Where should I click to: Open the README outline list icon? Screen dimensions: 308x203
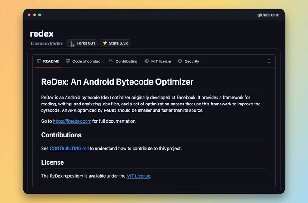point(269,61)
